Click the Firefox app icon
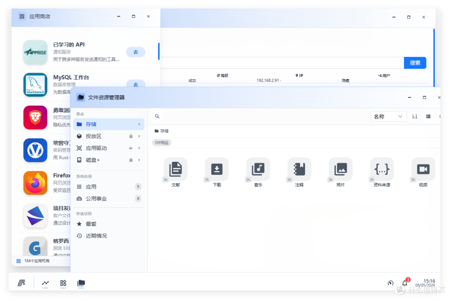 35,183
